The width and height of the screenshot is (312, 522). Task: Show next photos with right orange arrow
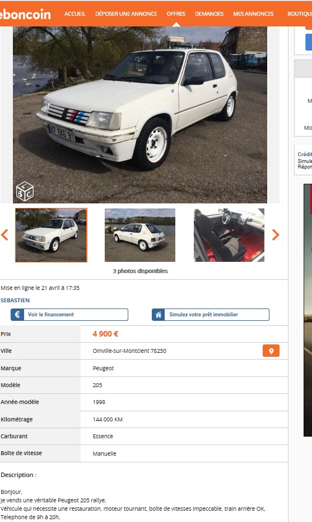tap(276, 235)
